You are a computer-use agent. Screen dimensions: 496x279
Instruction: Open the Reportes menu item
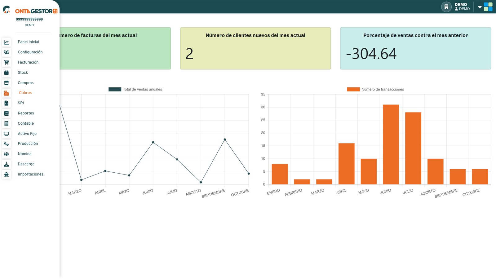click(x=26, y=113)
